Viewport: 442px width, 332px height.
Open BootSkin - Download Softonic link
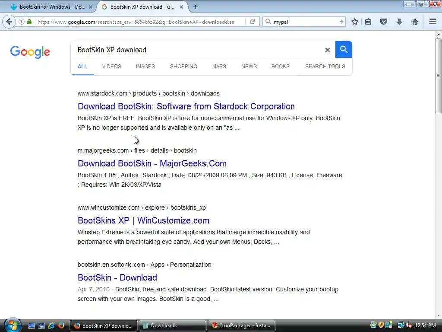point(117,278)
